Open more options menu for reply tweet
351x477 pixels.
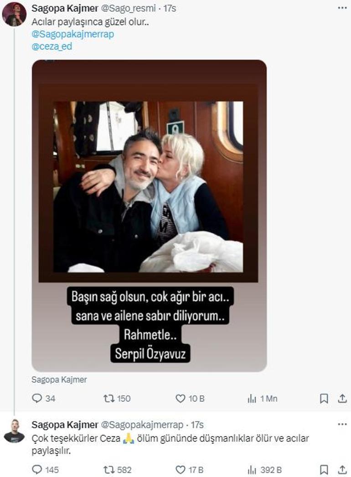coord(342,425)
